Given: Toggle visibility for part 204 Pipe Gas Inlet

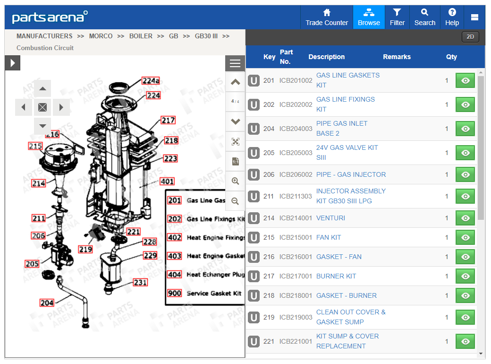Looking at the screenshot, I should tap(465, 129).
